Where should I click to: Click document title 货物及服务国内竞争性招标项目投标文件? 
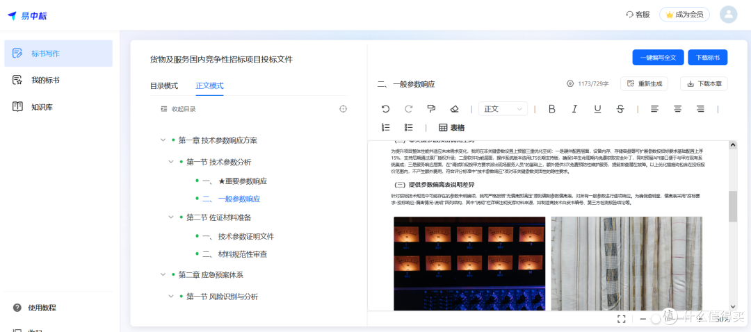point(221,59)
